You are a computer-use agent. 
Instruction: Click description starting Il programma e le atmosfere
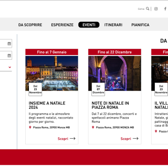(51, 118)
